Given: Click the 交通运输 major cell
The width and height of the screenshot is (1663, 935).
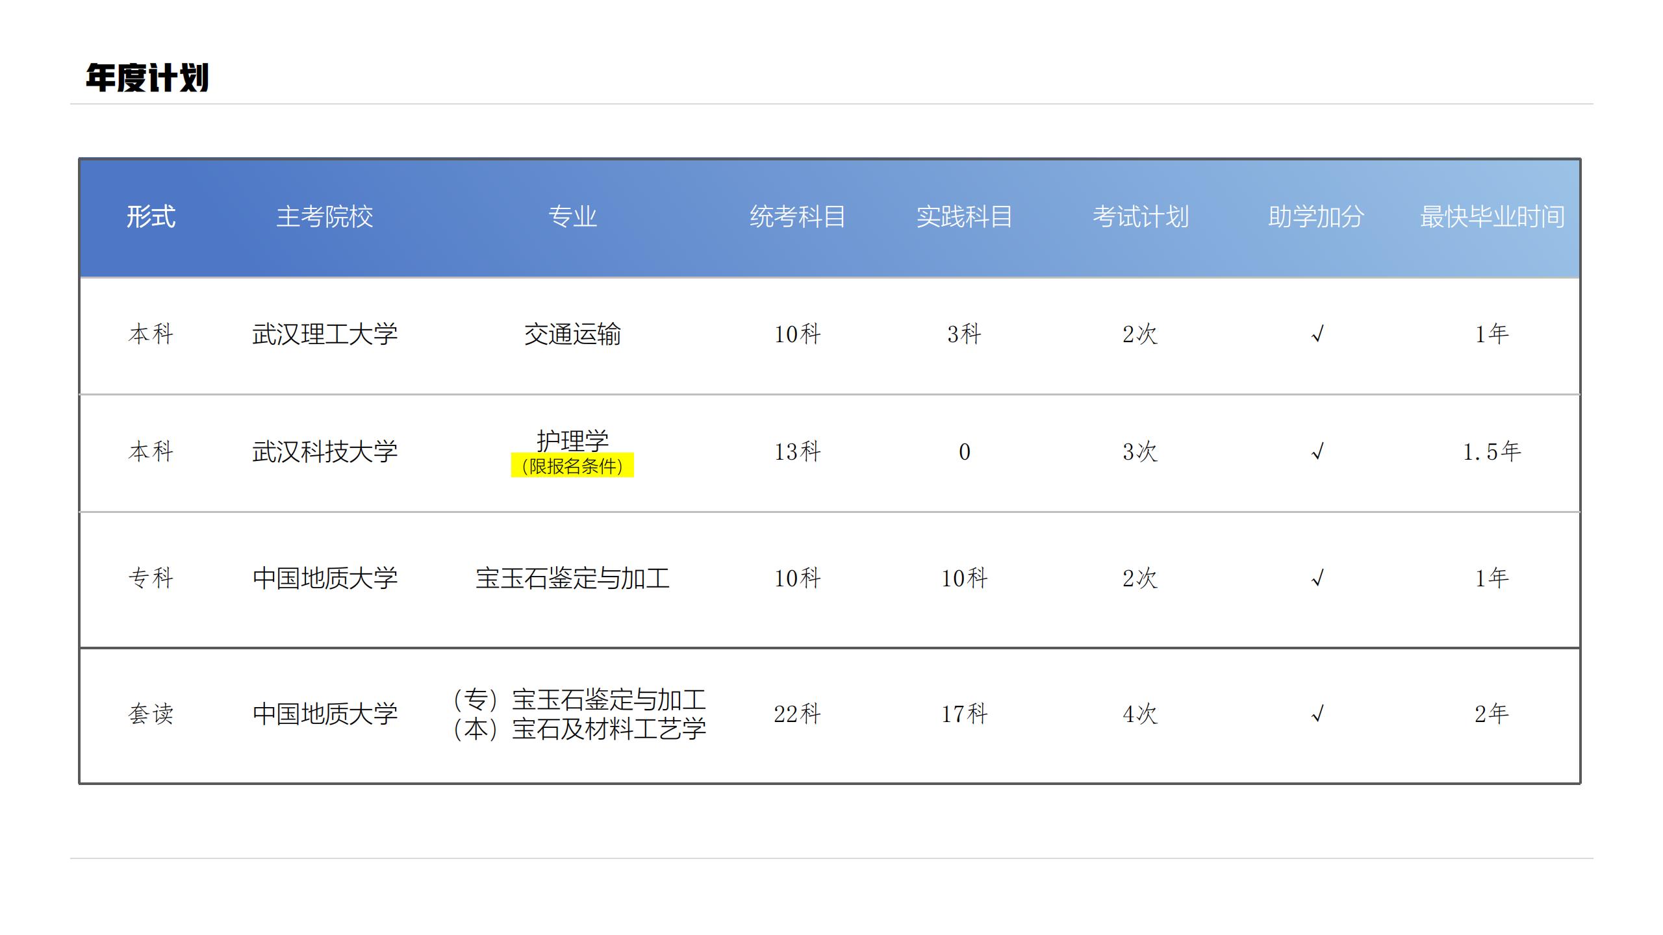Looking at the screenshot, I should point(572,334).
